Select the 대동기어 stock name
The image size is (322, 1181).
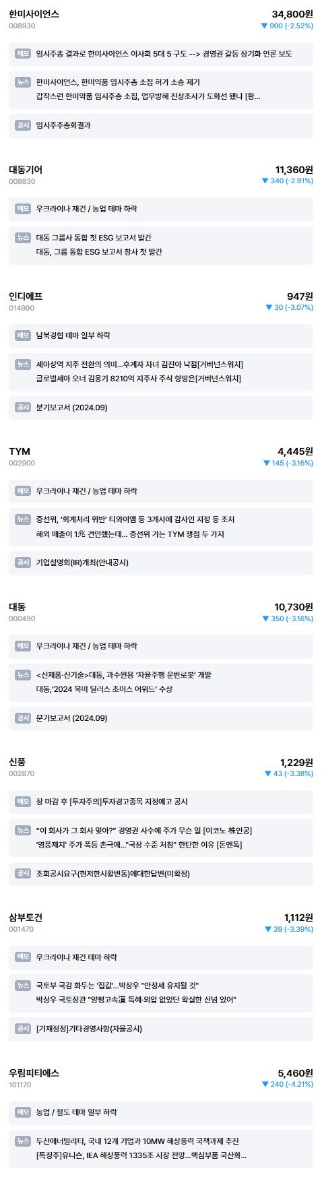[x=26, y=170]
